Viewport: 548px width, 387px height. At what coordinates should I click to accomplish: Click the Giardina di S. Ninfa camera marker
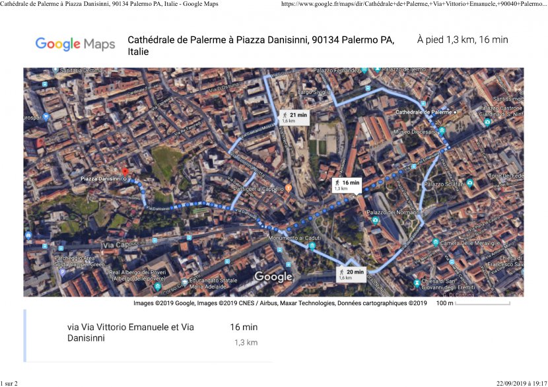click(x=487, y=122)
